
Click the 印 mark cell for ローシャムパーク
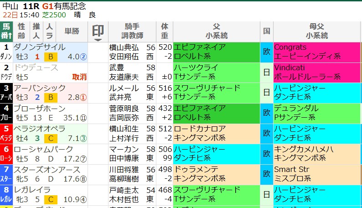click(98, 154)
